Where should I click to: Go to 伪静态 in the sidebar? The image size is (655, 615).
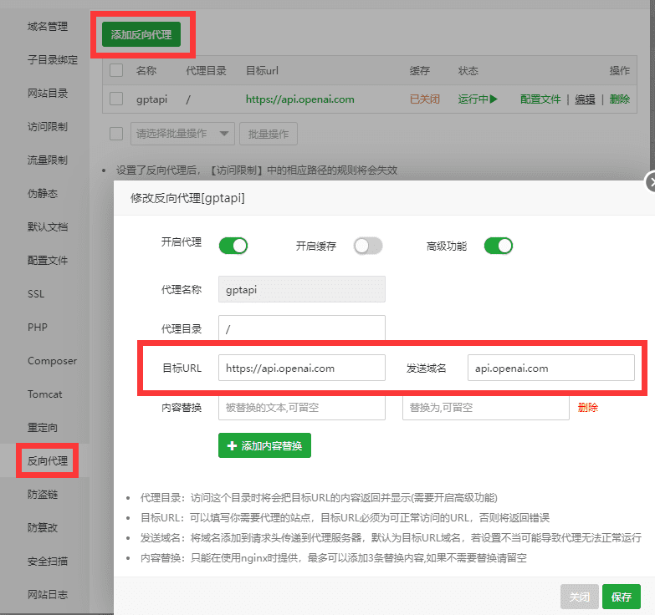43,194
